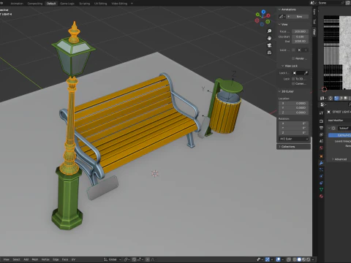Click the clip End value field
Screen dimensions: 351x263
coord(300,42)
